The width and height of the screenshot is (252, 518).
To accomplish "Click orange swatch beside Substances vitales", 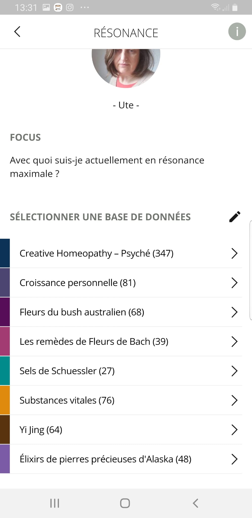I will coord(5,400).
